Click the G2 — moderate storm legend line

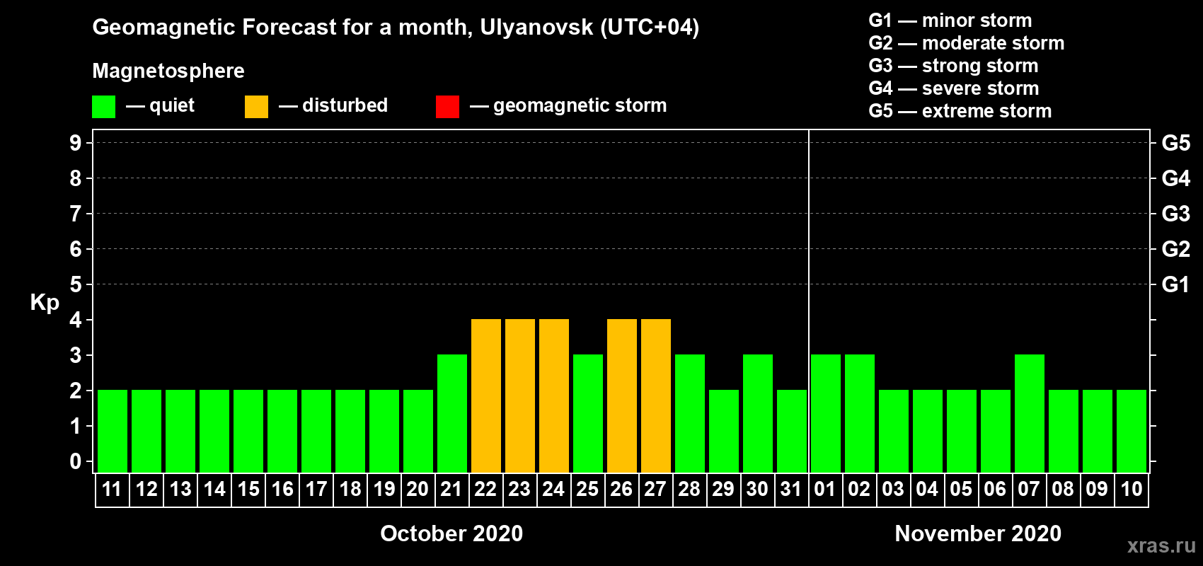pyautogui.click(x=967, y=43)
